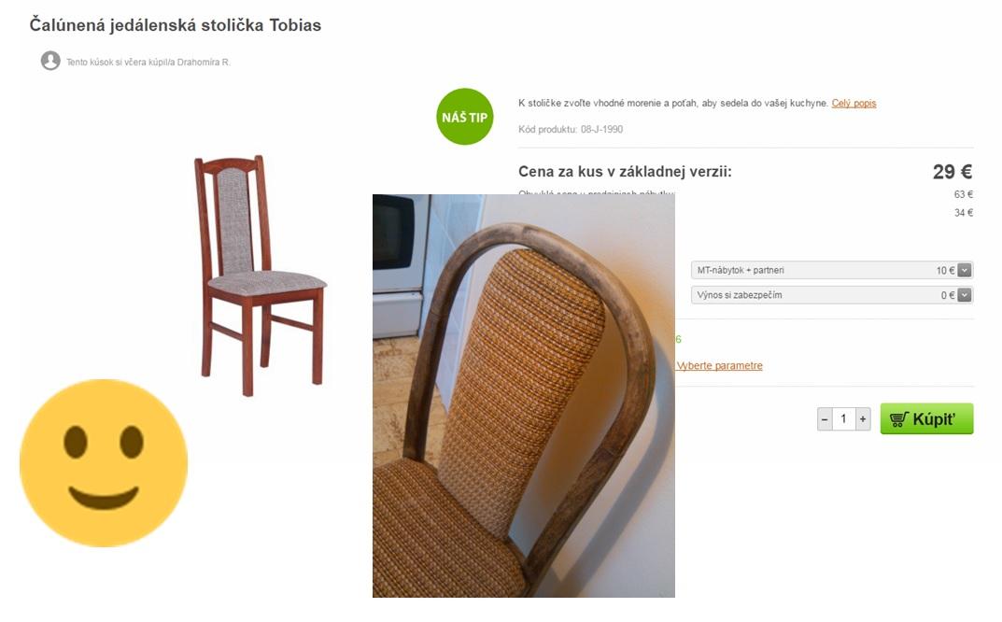1002x622 pixels.
Task: Click the green NÁŠ TIP badge
Action: coord(464,117)
